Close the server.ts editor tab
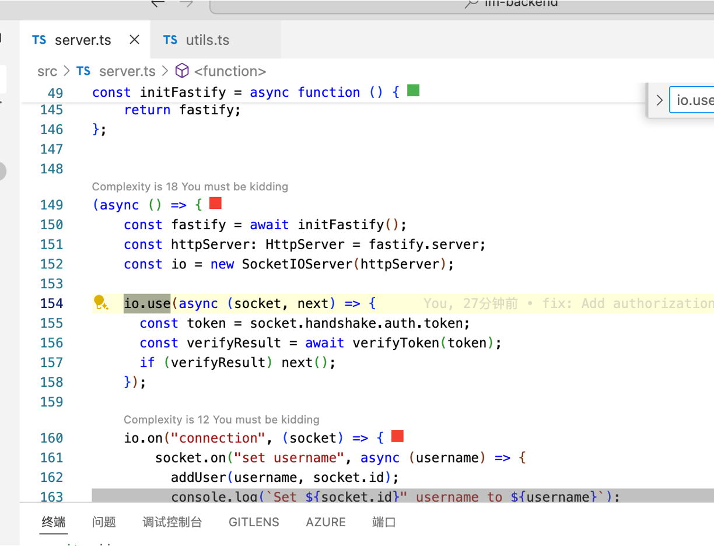The image size is (714, 546). click(134, 40)
